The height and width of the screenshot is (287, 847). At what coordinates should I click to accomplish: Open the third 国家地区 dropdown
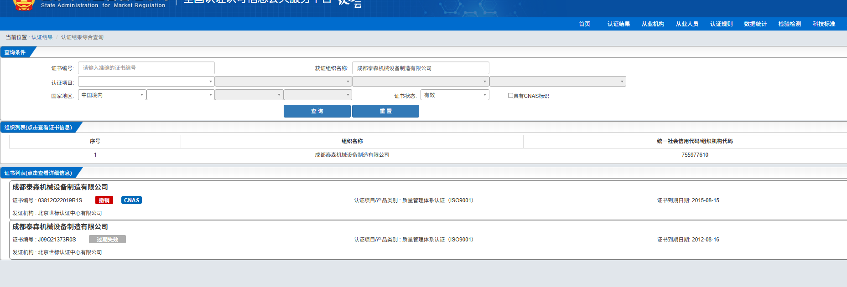(249, 95)
